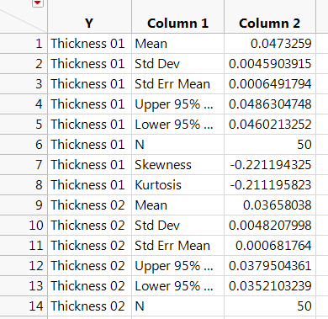Click value 0.0352103239
328x319 pixels.
[x=270, y=286]
